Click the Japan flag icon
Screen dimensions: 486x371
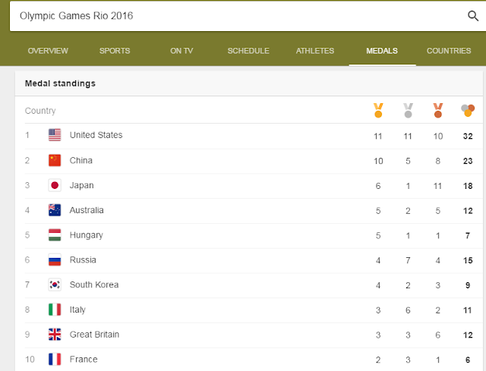(55, 185)
